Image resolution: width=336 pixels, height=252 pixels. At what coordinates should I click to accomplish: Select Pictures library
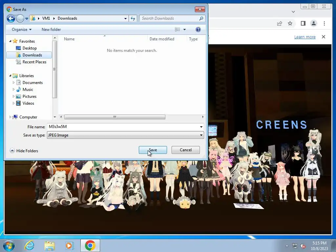[26, 96]
